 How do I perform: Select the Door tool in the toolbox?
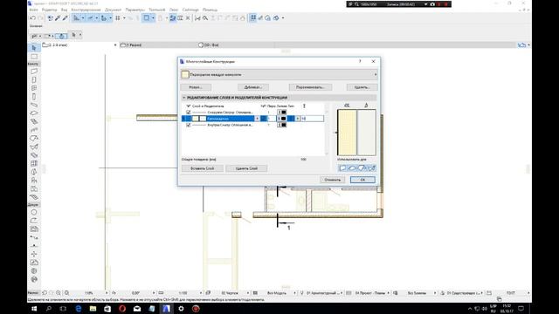(34, 79)
